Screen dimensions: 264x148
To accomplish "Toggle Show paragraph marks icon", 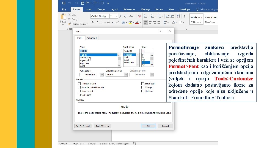I will pyautogui.click(x=185, y=16).
